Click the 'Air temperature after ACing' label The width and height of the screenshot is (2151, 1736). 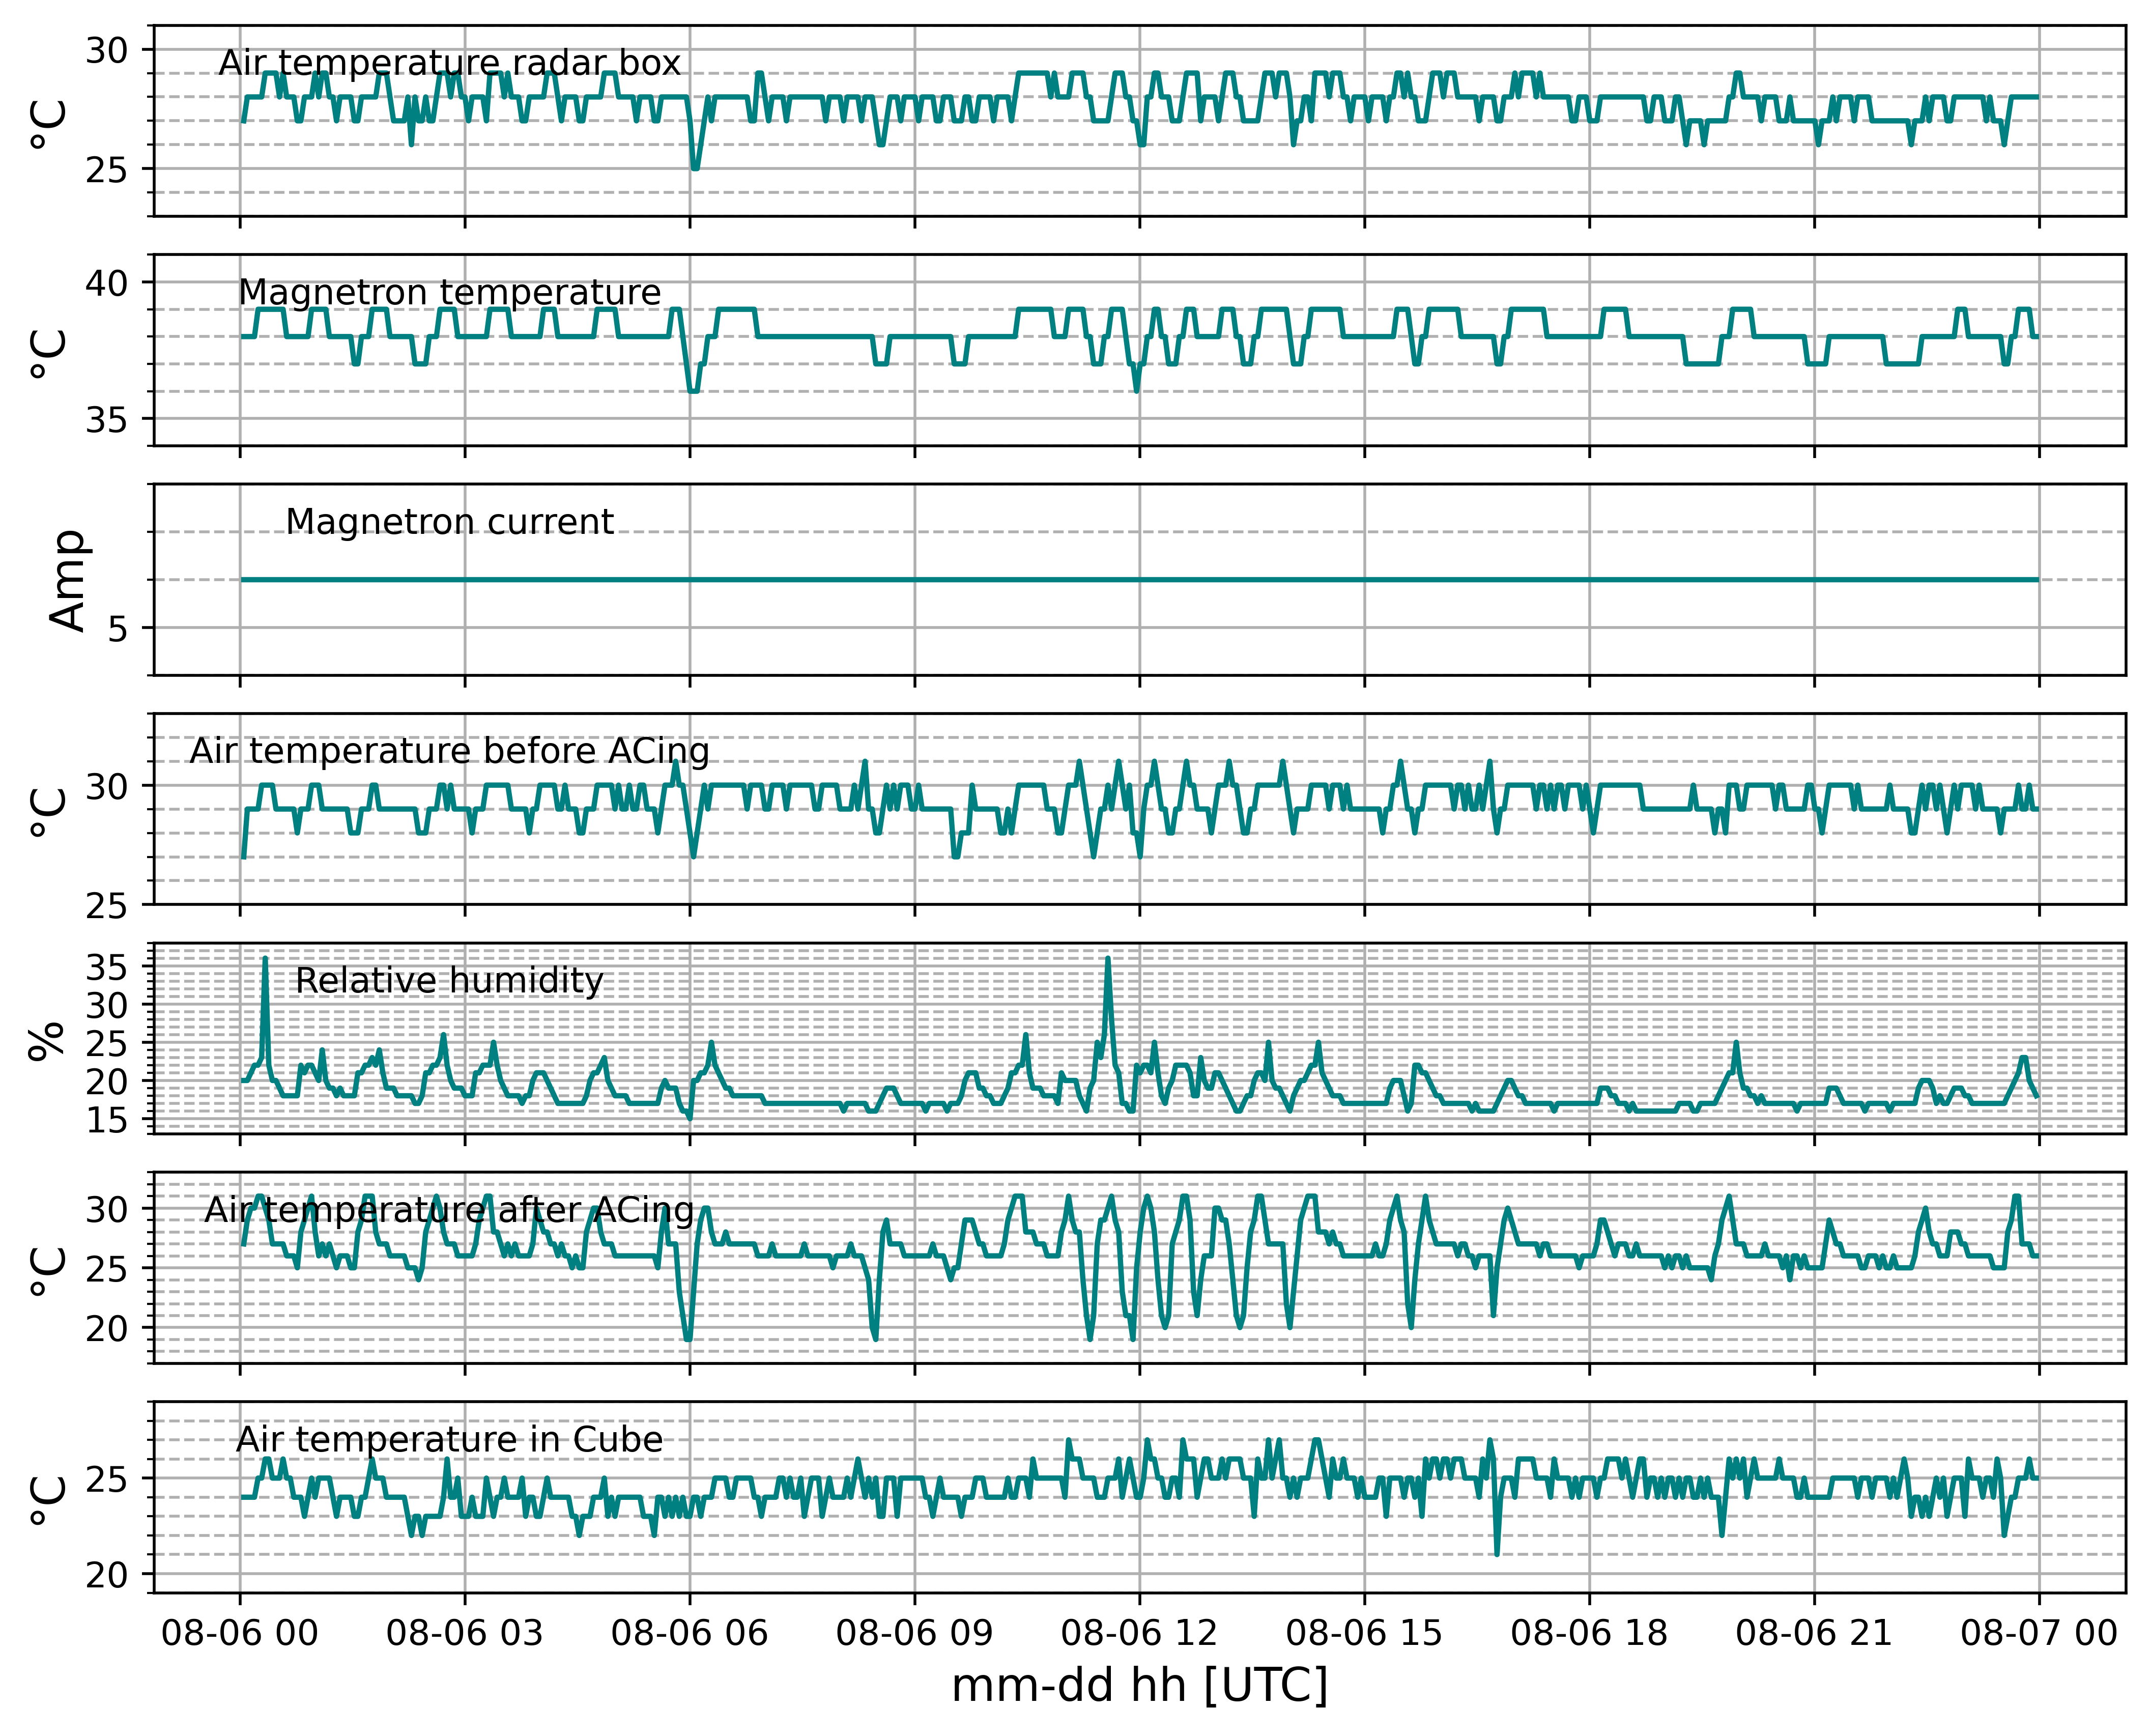(x=449, y=1210)
